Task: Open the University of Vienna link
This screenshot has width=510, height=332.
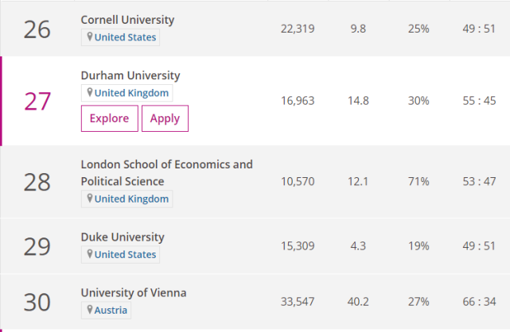Action: click(134, 292)
